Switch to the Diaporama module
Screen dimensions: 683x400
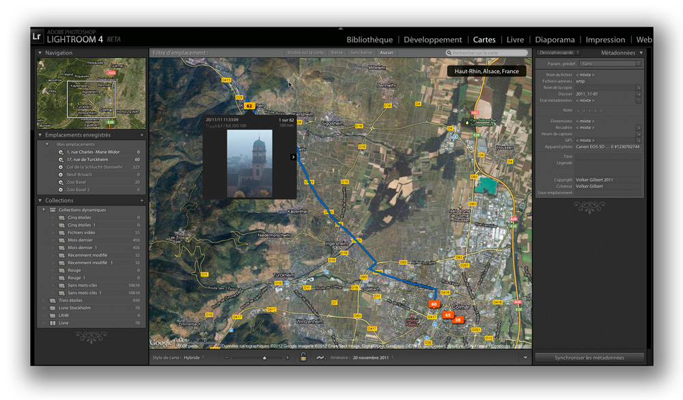coord(555,40)
